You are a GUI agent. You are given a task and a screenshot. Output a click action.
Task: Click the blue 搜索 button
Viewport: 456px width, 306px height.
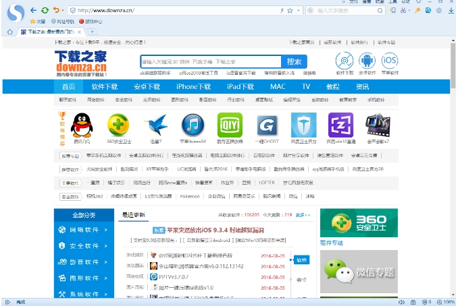[x=294, y=62]
